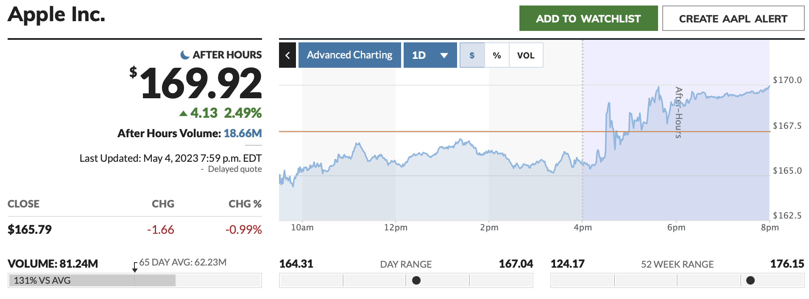Click the vertical After-Hours chart label
809x299 pixels.
[x=678, y=112]
